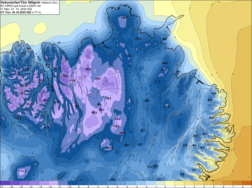Click the 5 tick label on the color bar
Screen dimensions: 252x188
[x=214, y=187]
